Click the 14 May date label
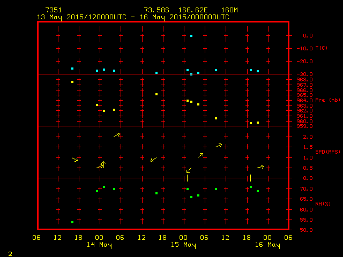 point(100,245)
